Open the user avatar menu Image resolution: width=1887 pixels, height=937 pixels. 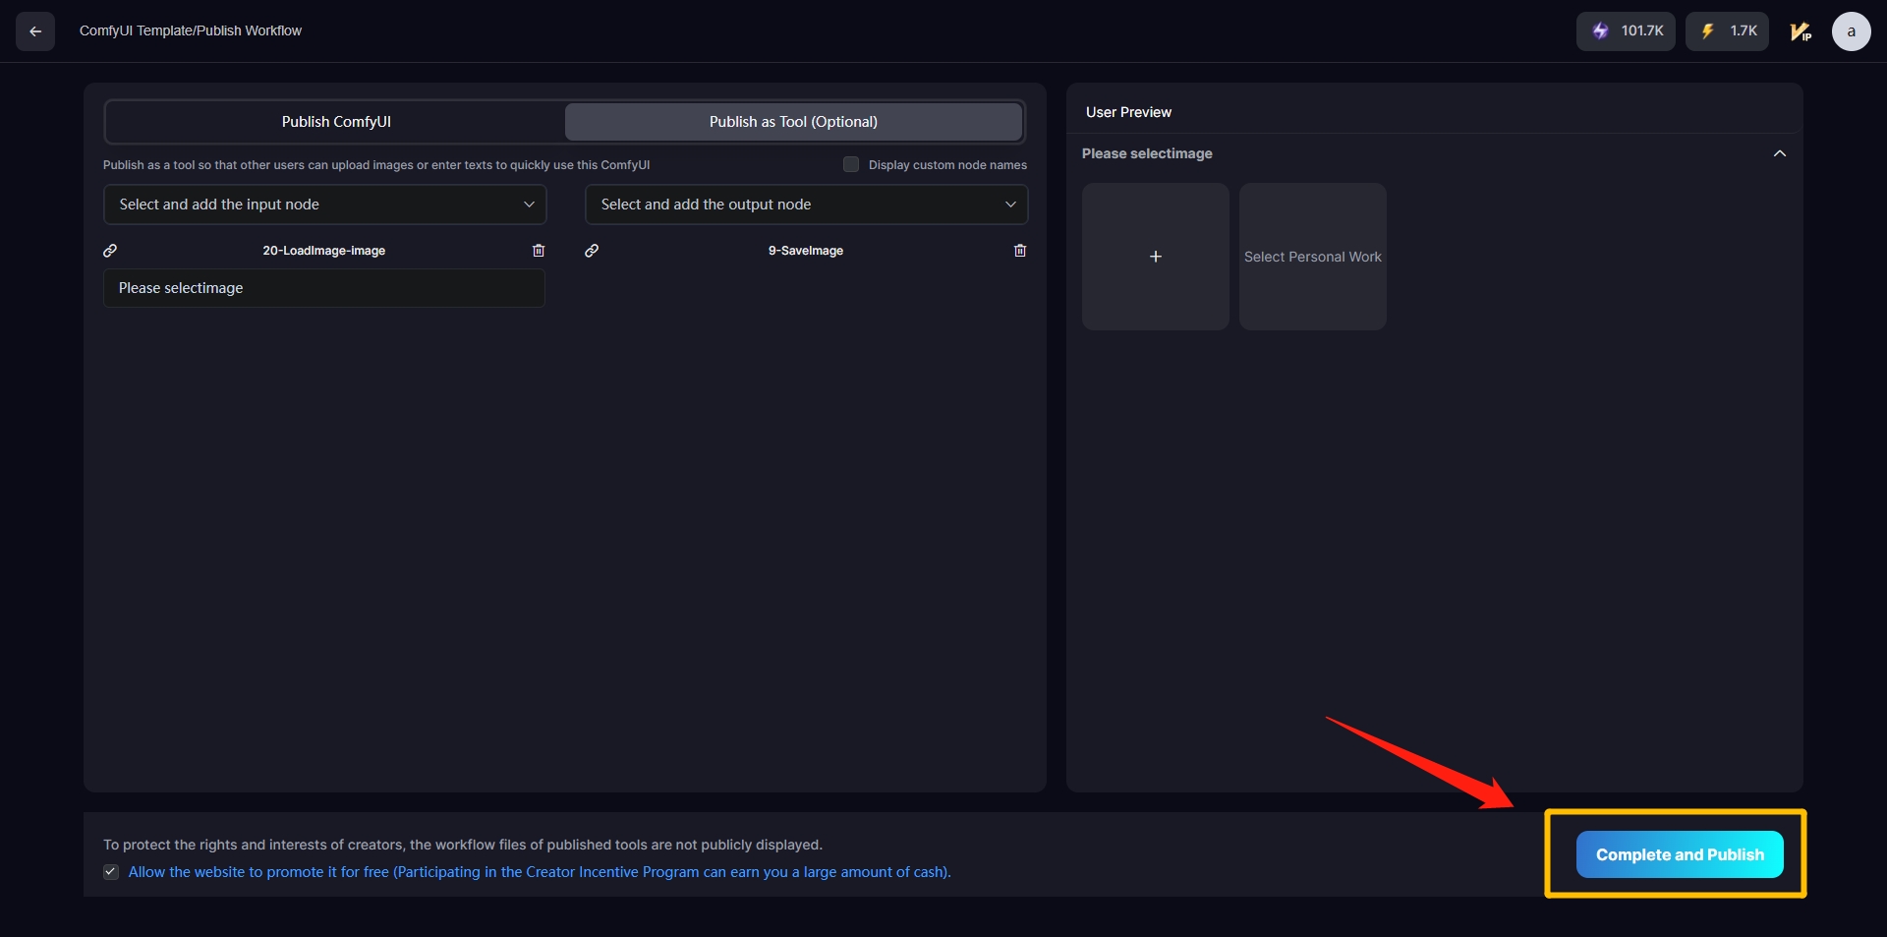1851,31
